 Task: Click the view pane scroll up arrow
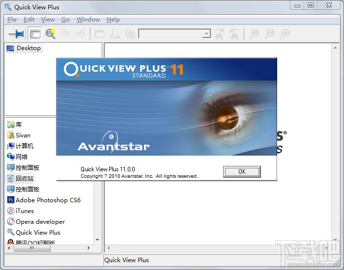click(x=335, y=47)
